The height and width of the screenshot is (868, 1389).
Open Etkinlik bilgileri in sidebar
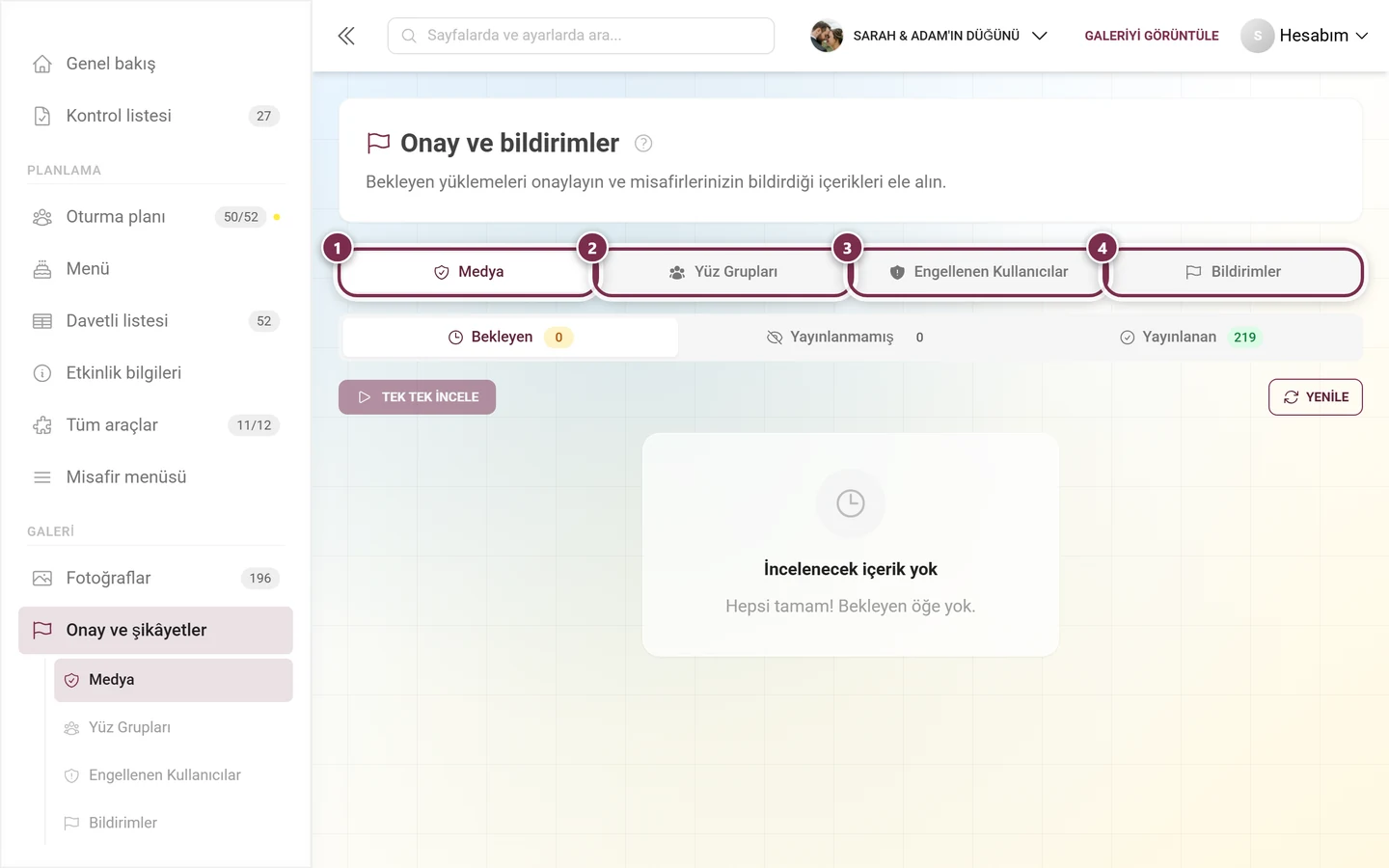pyautogui.click(x=155, y=373)
